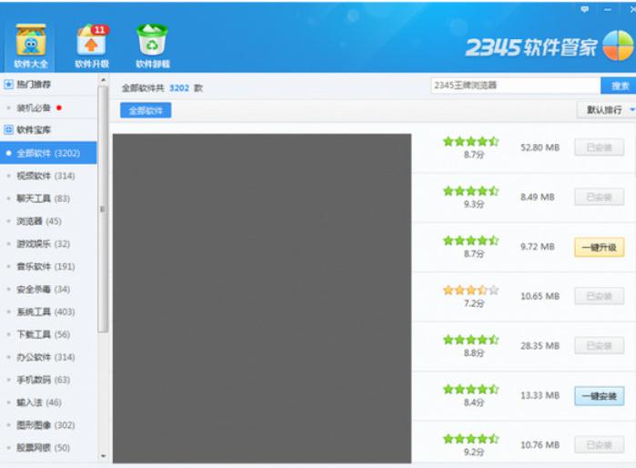Screen dimensions: 636x468
Task: Click 已安装 button for 10.65 MB item
Action: point(599,296)
